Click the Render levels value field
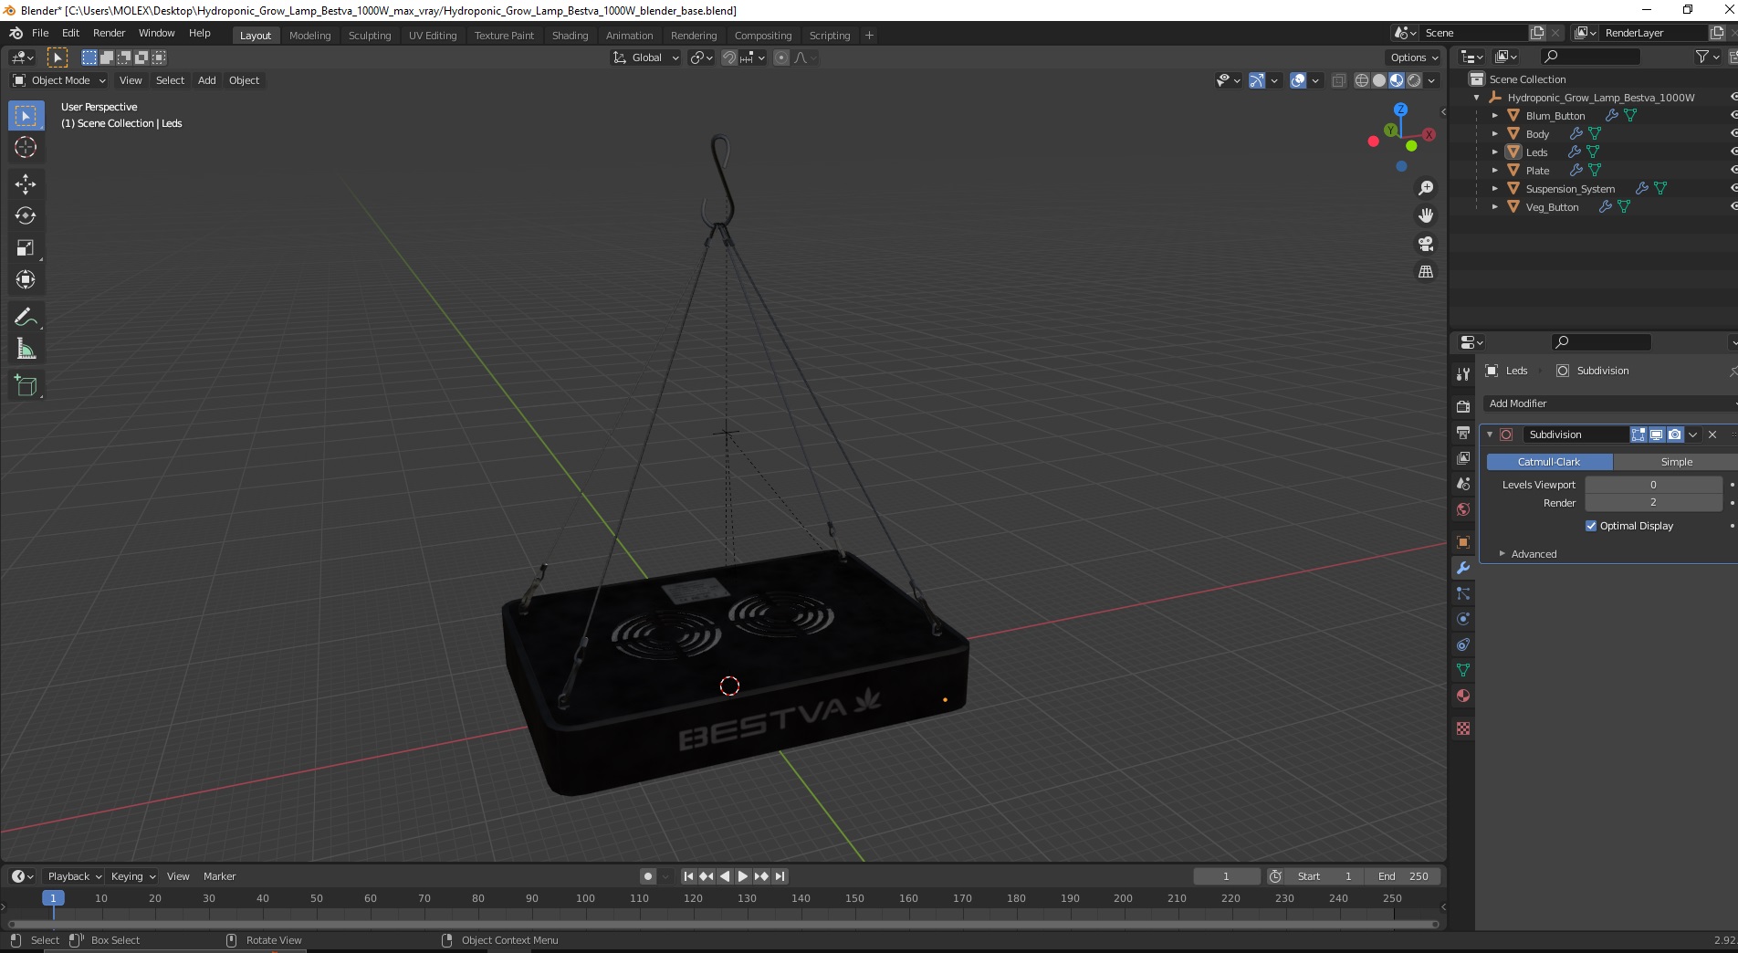This screenshot has height=953, width=1738. click(1653, 503)
